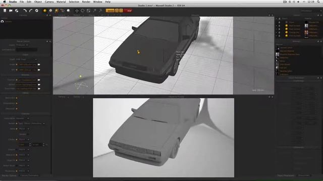Click the grey gear-sphere icon beside orange sphere

pos(50,11)
